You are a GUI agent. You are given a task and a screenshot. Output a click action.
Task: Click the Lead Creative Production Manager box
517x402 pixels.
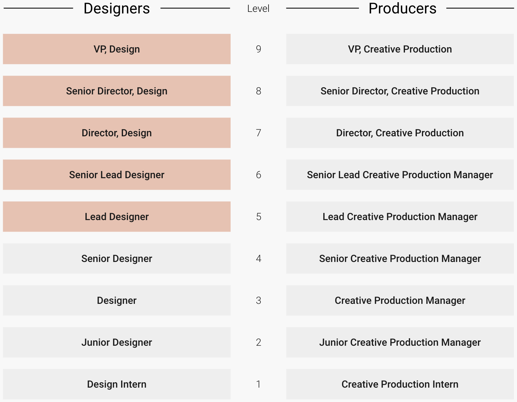tap(400, 217)
